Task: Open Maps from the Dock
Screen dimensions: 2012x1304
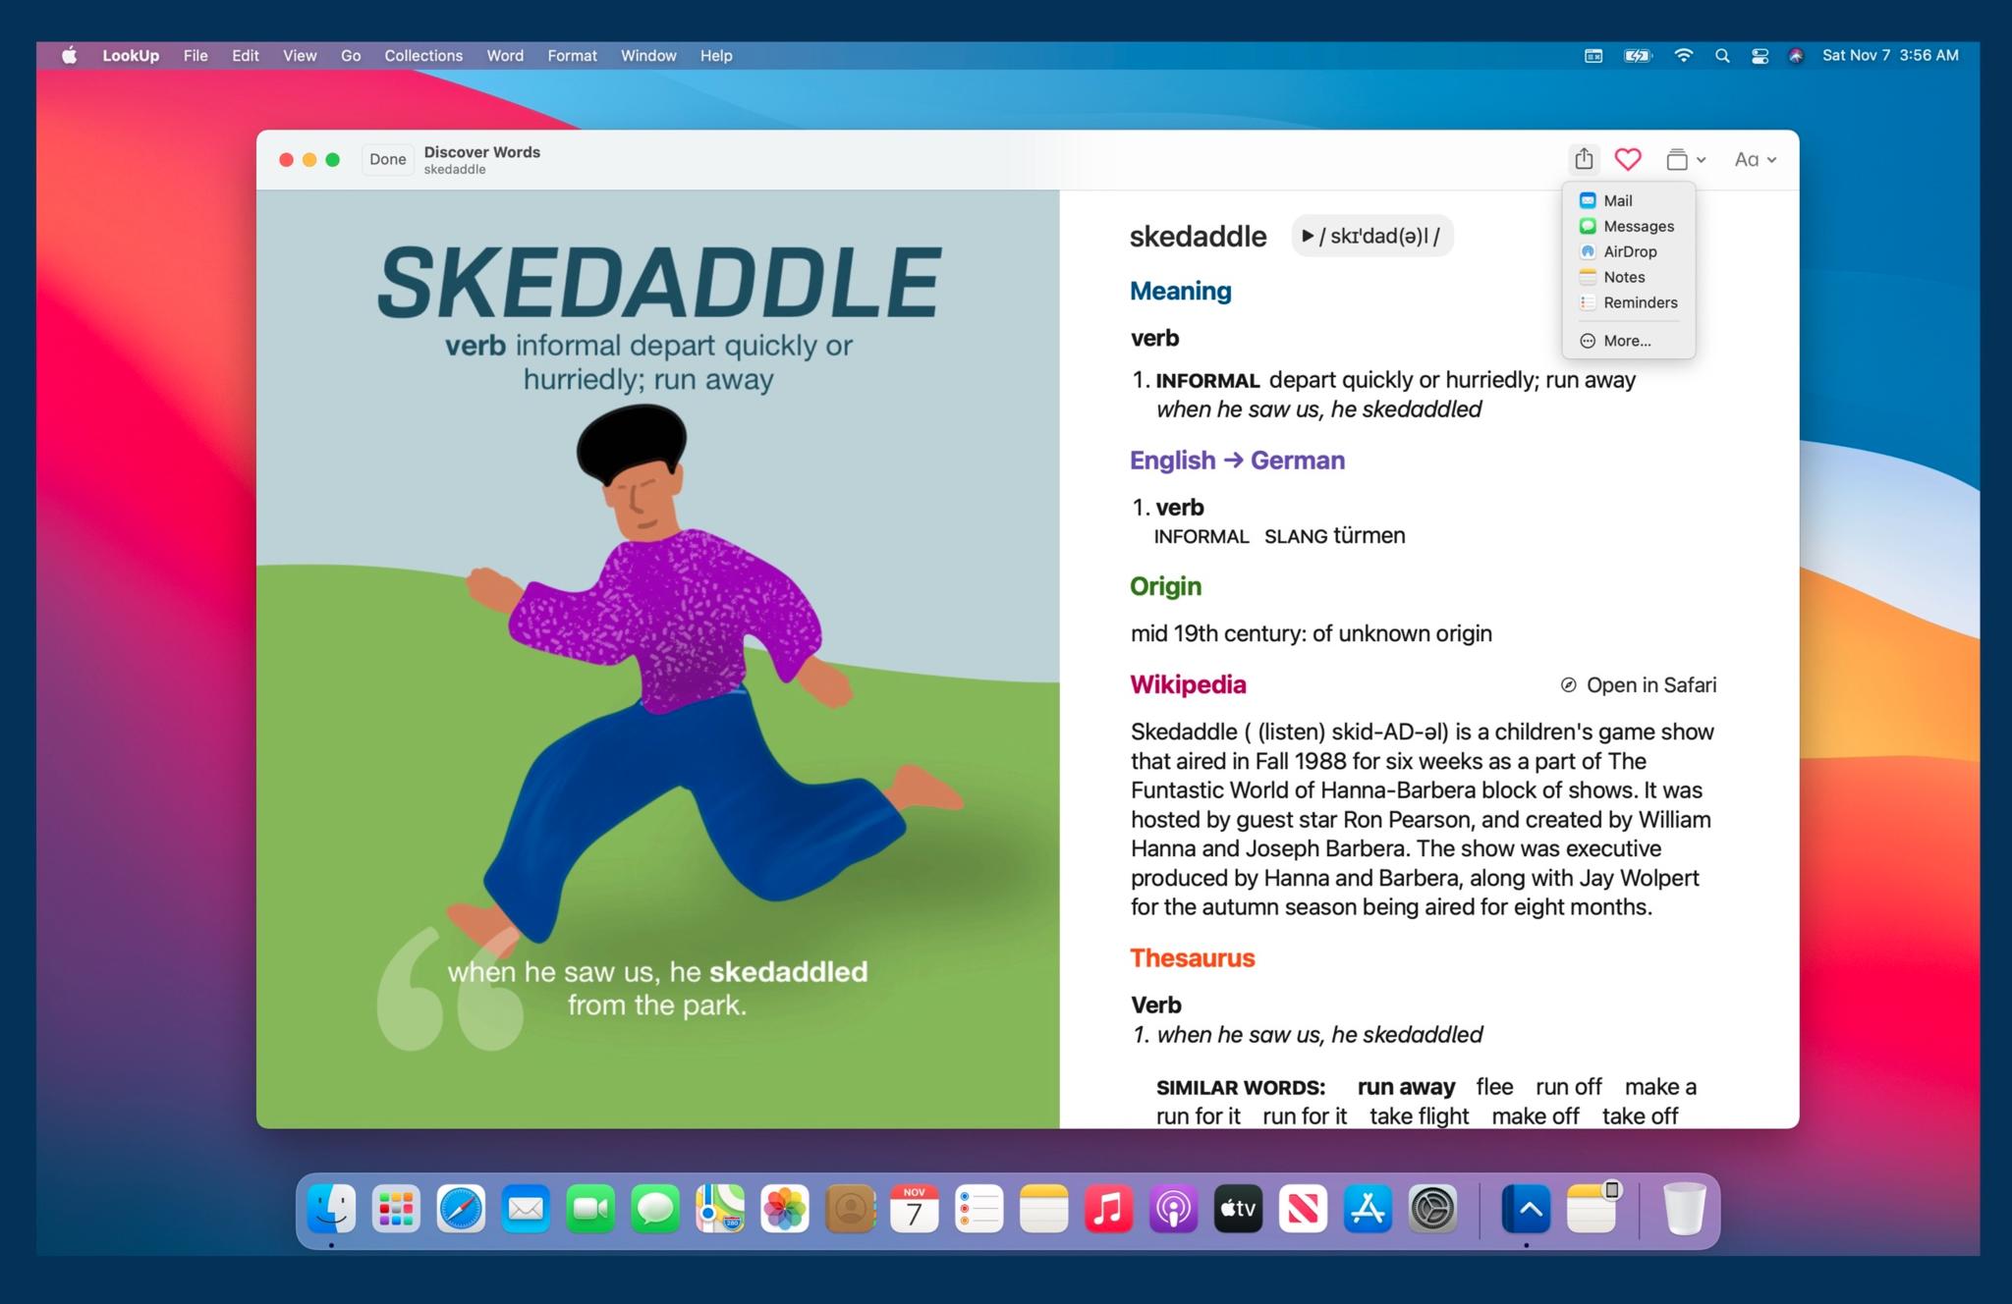Action: 720,1209
